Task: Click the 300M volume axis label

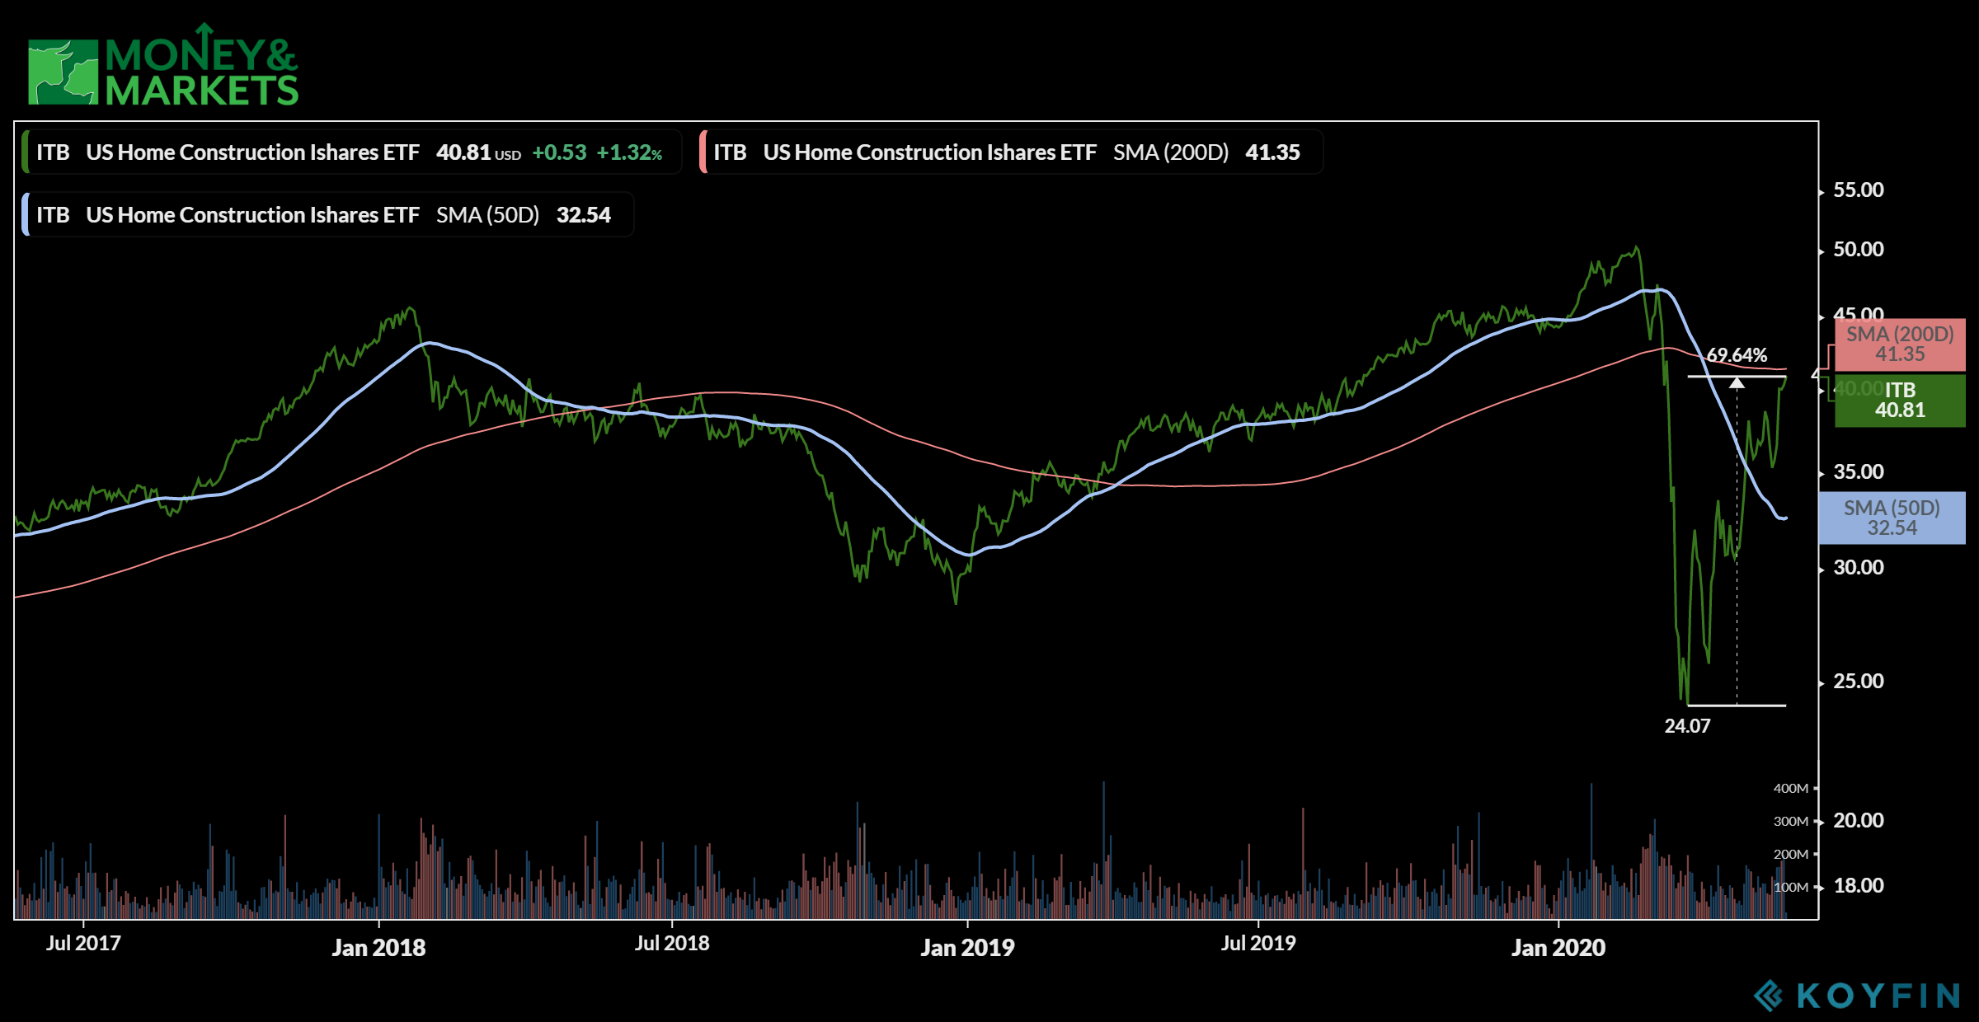Action: click(1791, 822)
